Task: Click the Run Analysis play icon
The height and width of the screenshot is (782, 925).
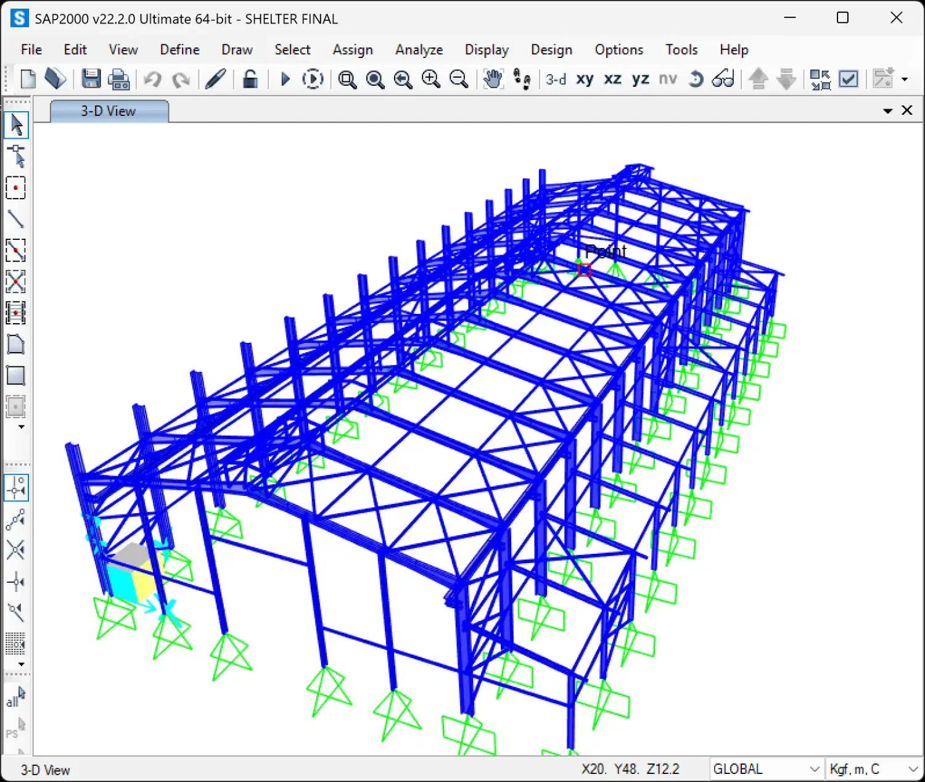Action: pyautogui.click(x=285, y=79)
